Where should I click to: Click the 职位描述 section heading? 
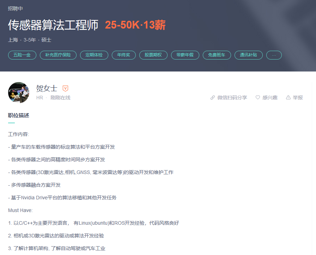pos(19,116)
